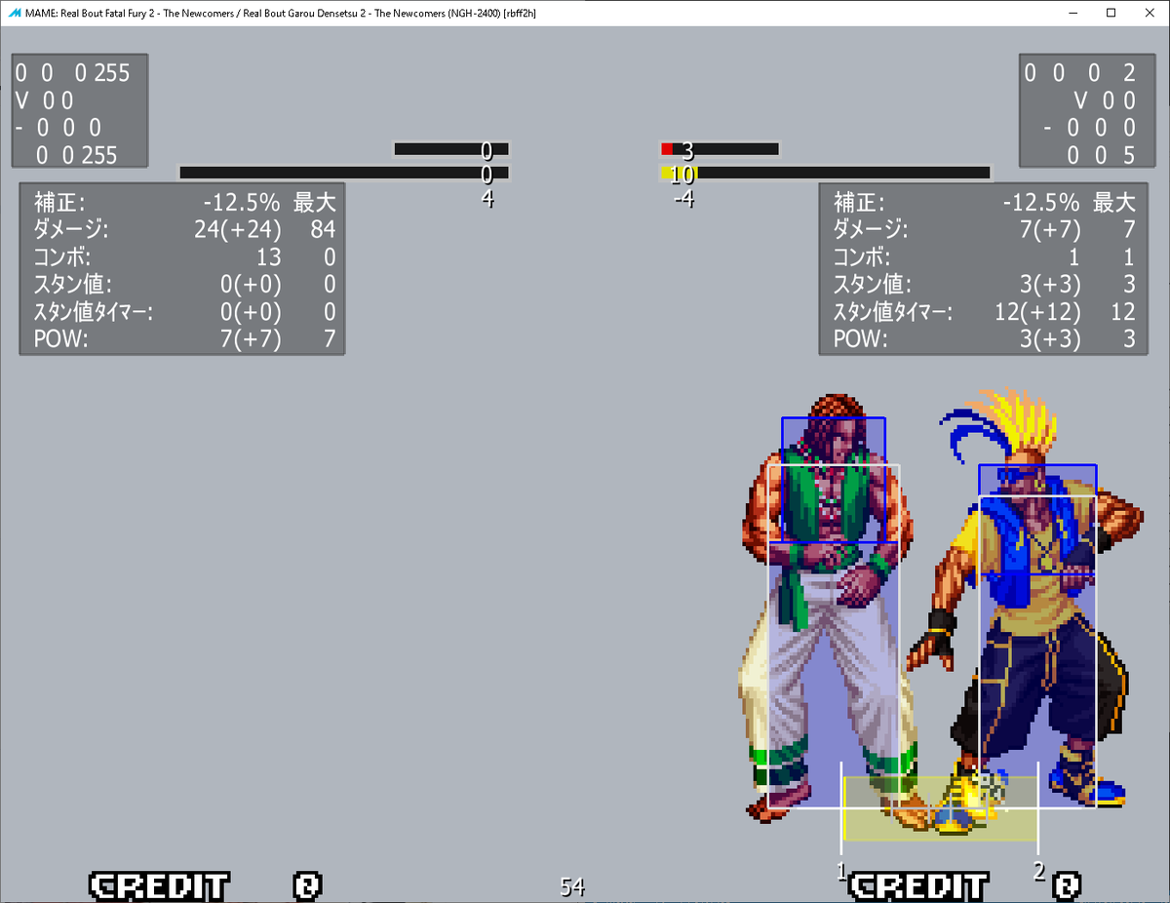Close the MAME emulator window
Viewport: 1170px width, 903px height.
coord(1150,13)
